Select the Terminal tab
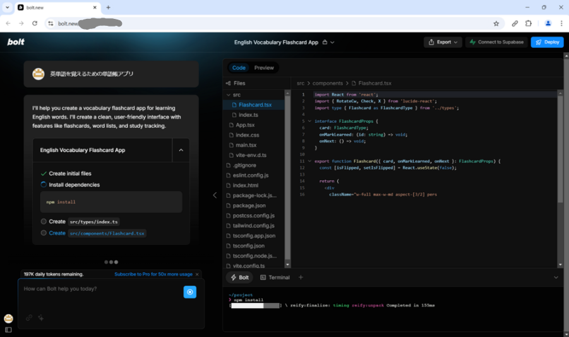 coord(275,278)
